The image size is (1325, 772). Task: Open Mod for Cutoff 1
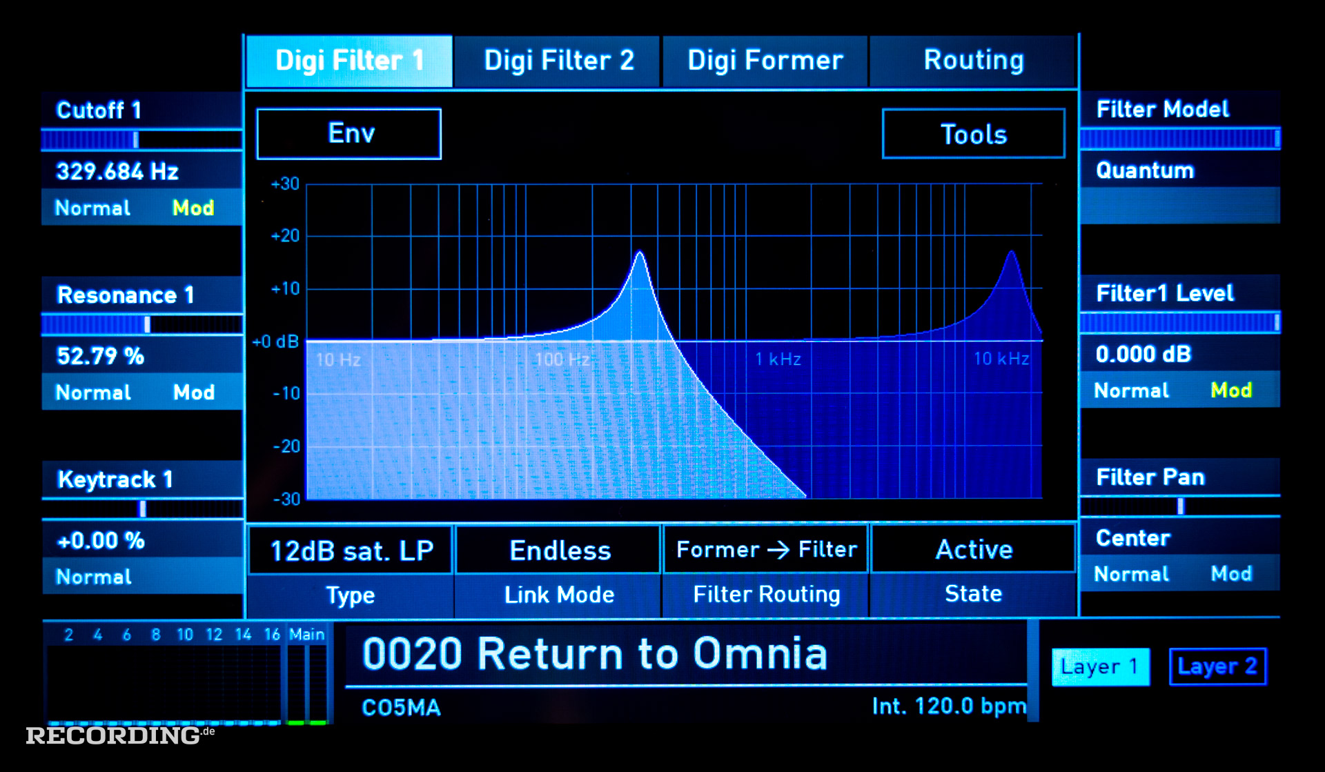coord(193,208)
